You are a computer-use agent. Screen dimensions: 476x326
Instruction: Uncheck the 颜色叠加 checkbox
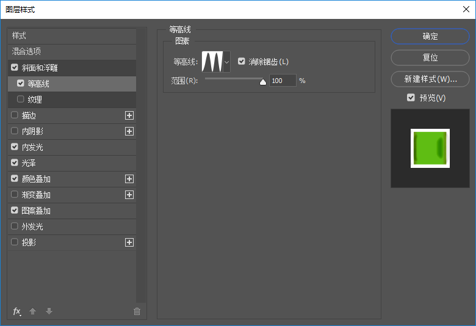[x=15, y=179]
